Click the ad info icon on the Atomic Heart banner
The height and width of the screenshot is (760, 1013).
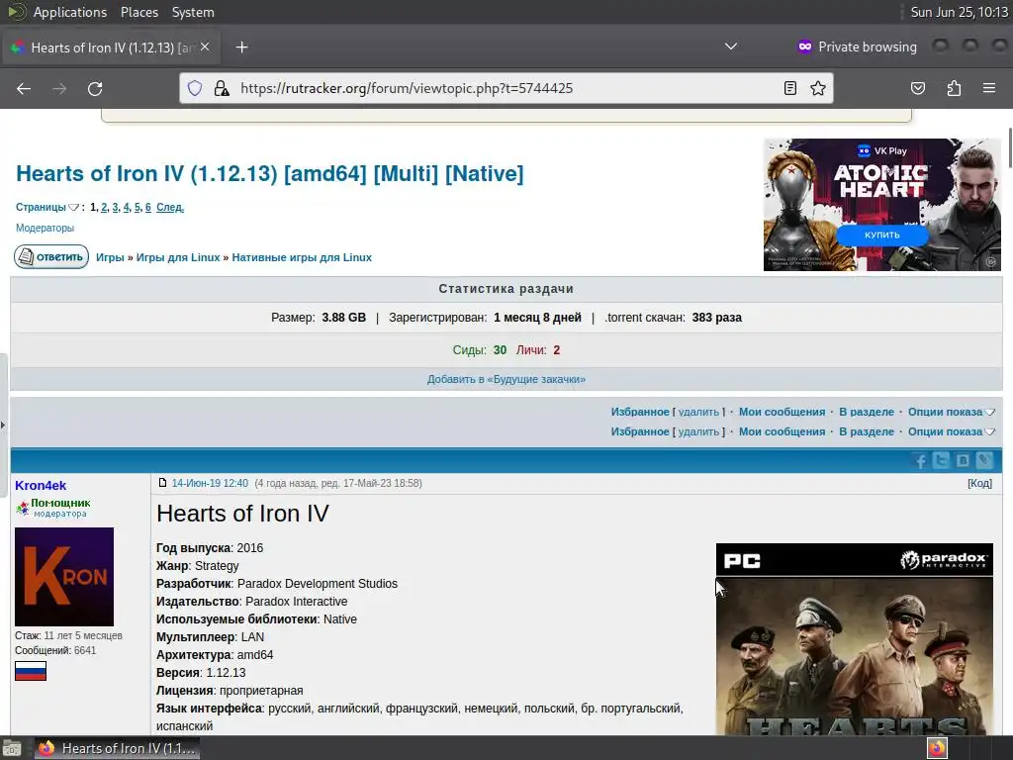tap(990, 261)
